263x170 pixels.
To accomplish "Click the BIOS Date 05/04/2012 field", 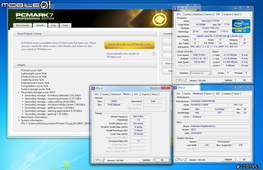I will [219, 133].
